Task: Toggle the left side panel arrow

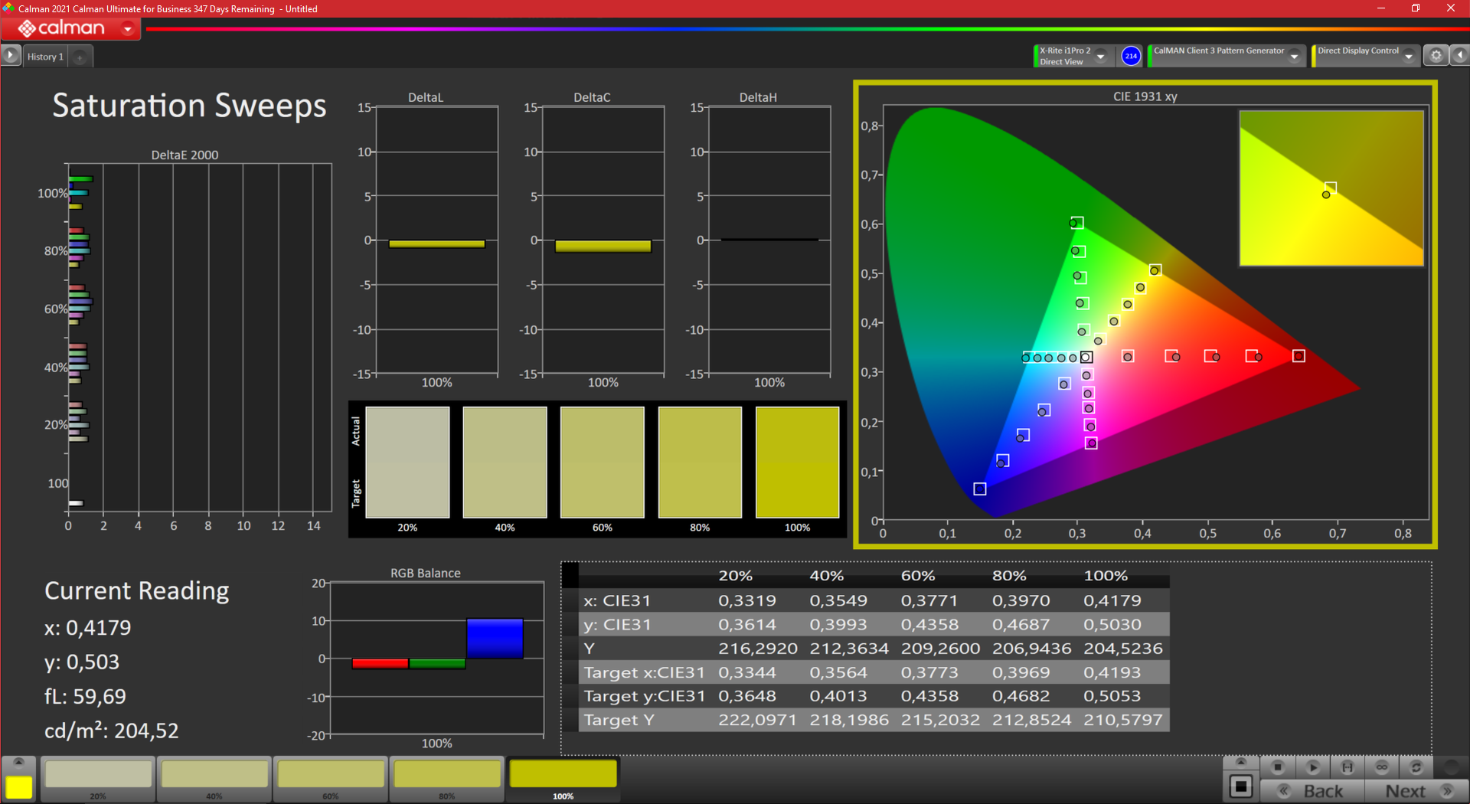Action: point(10,56)
